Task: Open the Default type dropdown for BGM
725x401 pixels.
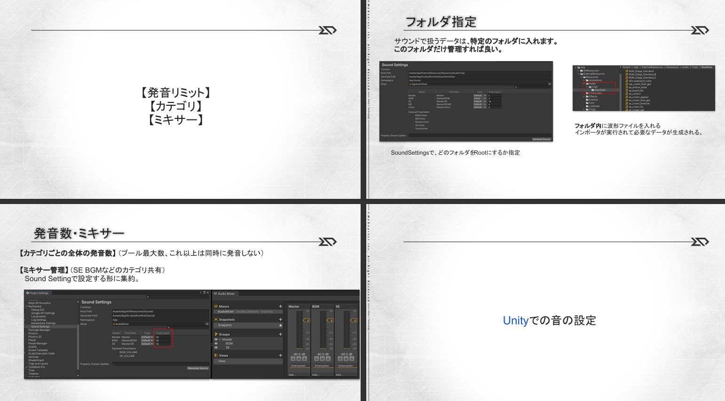Action: [147, 340]
